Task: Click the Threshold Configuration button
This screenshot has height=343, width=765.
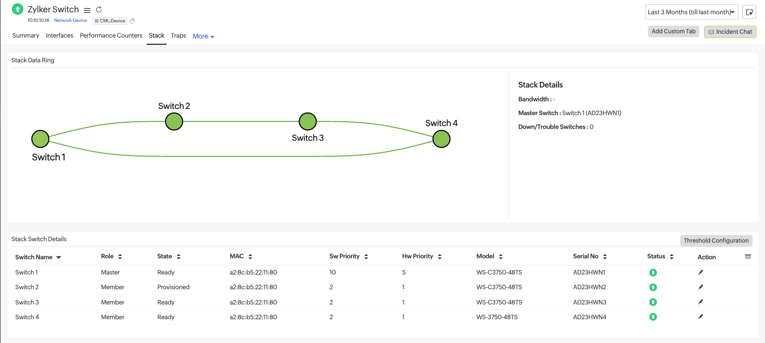Action: (x=715, y=241)
